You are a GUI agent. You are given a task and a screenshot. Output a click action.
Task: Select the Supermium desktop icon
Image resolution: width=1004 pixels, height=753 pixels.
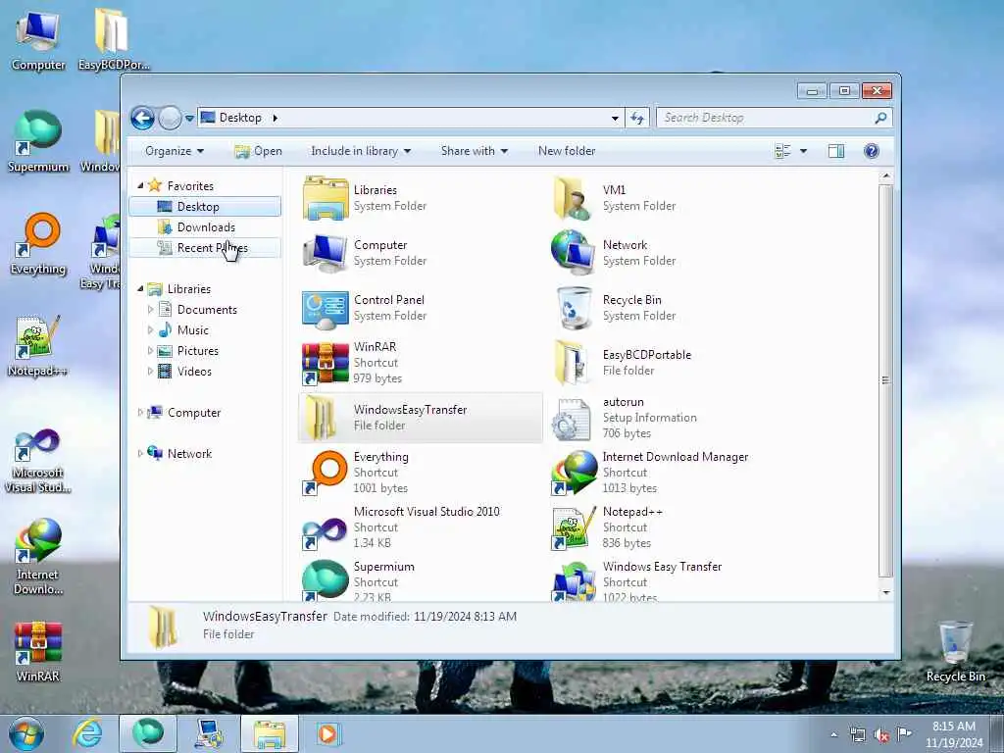[x=38, y=141]
